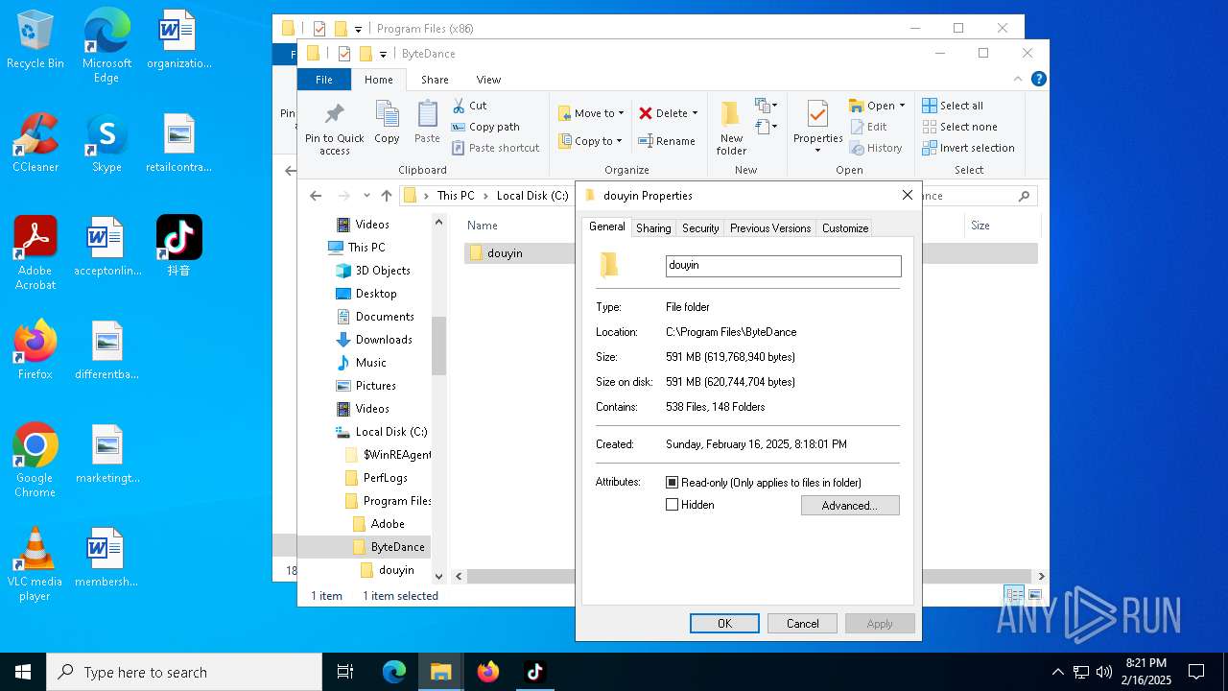Click the Properties checkmark icon
1228x691 pixels.
click(x=817, y=115)
